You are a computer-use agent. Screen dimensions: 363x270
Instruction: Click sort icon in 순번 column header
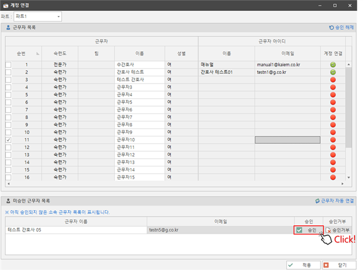tap(38, 54)
